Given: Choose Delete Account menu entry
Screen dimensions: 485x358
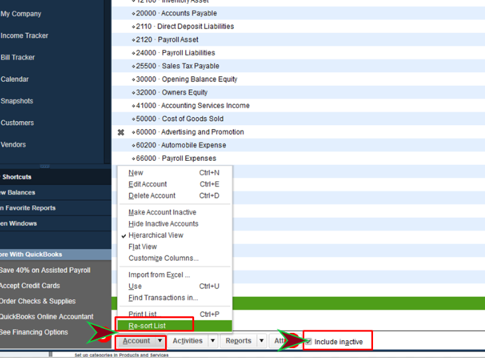Looking at the screenshot, I should 175,195.
